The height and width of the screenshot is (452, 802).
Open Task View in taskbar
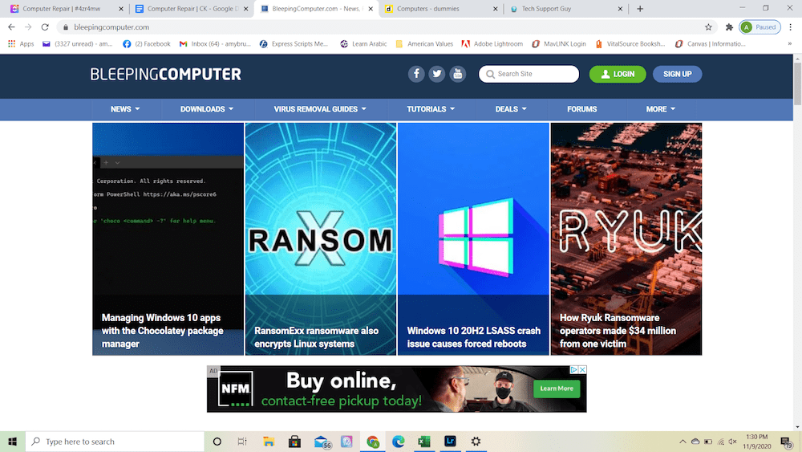[x=242, y=442]
